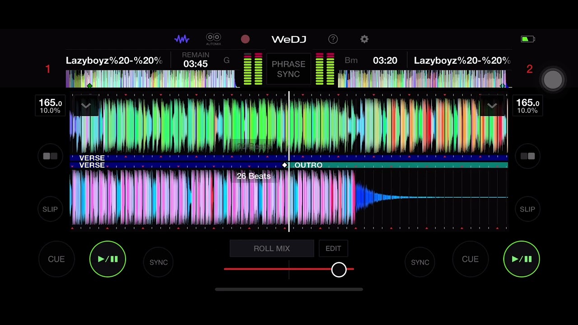
Task: Tap deck 1 upper VERSE phrase label
Action: [x=92, y=158]
